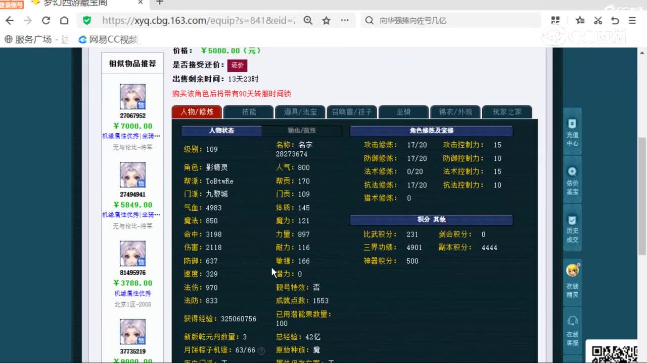Switch to the 坐骑 tab

coord(403,112)
